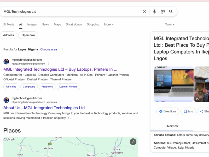The height and width of the screenshot is (157, 209).
Task: Click the Computers sitelink chip
Action: 29,87
